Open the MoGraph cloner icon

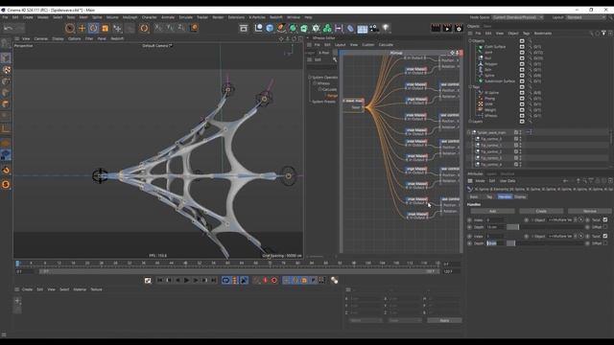click(327, 28)
